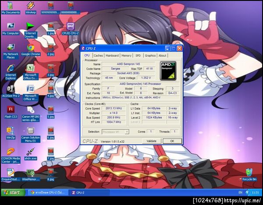Open Flash CS3 desktop icon

point(11,112)
